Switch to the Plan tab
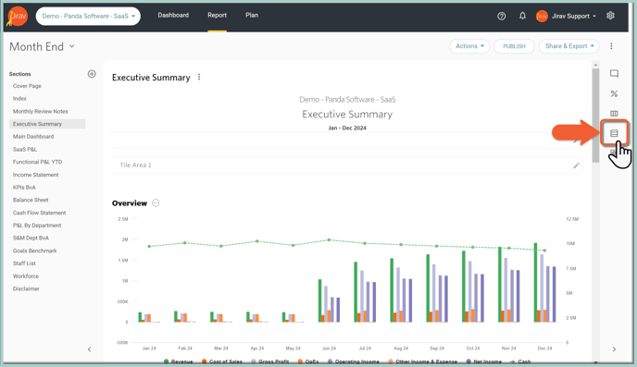 [252, 16]
